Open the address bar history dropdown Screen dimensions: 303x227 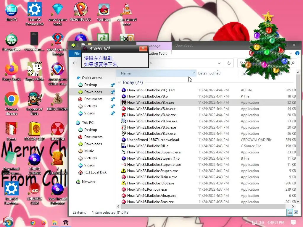point(219,63)
